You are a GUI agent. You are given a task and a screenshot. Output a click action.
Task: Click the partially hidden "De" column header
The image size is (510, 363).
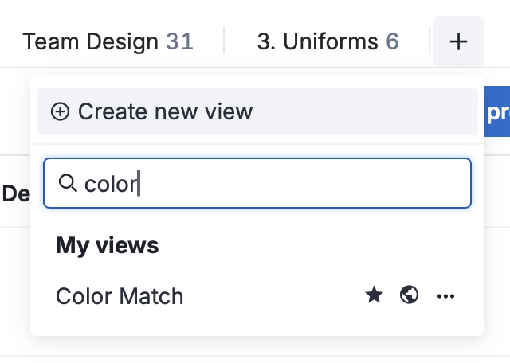pyautogui.click(x=15, y=193)
